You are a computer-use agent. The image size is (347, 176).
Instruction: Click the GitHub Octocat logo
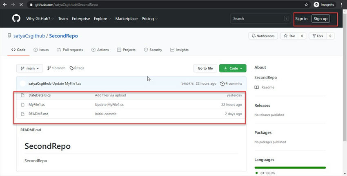(x=16, y=18)
